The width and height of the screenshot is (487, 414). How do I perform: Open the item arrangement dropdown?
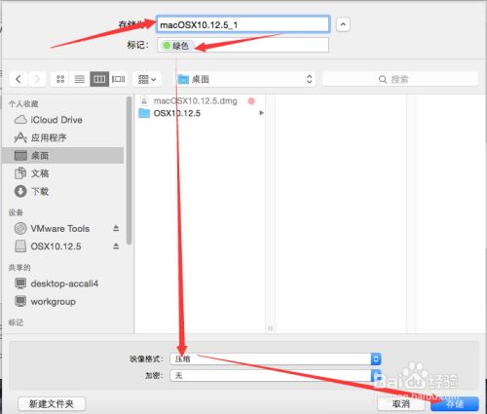coord(147,79)
